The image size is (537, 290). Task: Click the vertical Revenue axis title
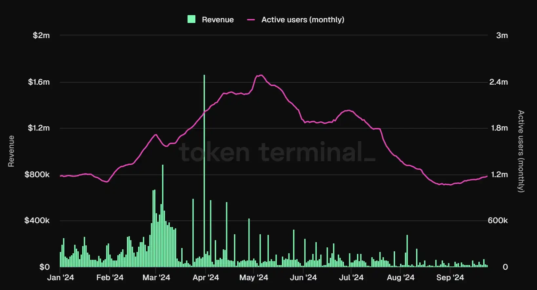tap(11, 151)
